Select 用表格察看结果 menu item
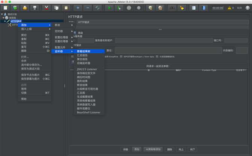The width and height of the screenshot is (252, 156). (x=89, y=101)
